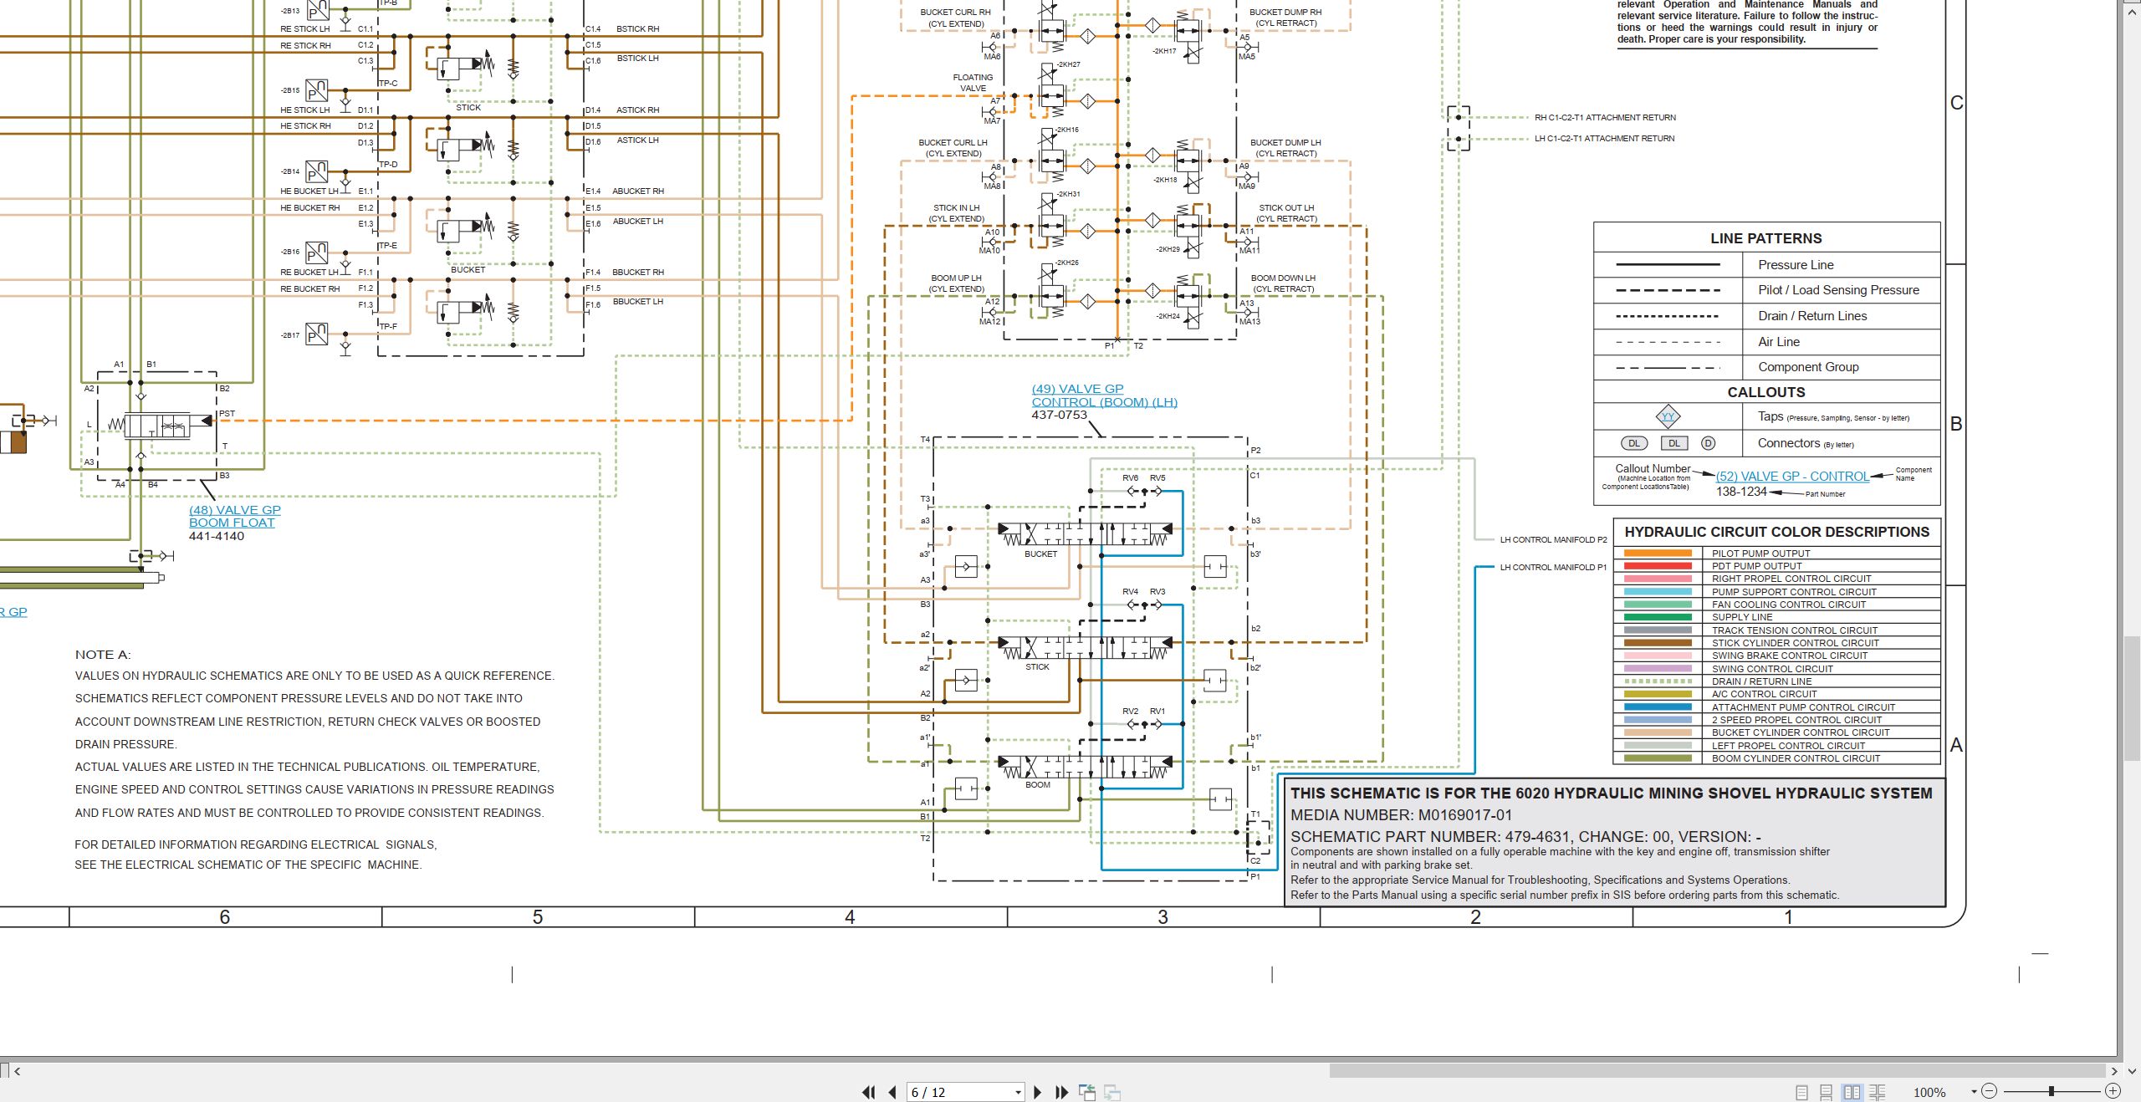Click the partially visible R GP link
The image size is (2141, 1102).
(13, 612)
